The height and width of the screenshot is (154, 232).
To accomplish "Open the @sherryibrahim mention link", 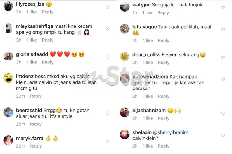I will pos(171,132).
